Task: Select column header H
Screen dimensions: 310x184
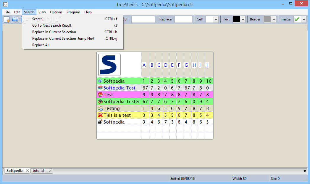Action: point(194,65)
